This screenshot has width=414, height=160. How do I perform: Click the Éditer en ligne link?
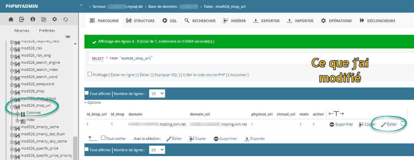(123, 75)
